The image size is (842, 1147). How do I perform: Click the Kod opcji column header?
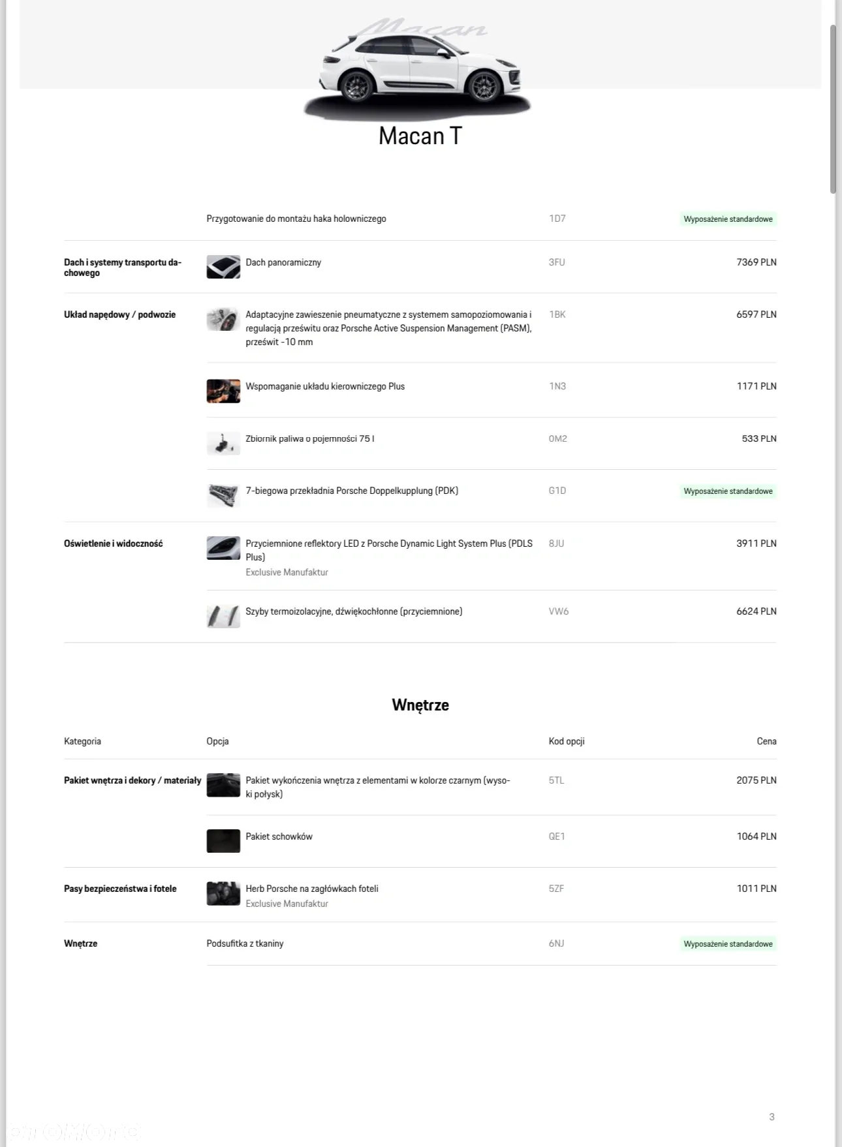coord(567,741)
